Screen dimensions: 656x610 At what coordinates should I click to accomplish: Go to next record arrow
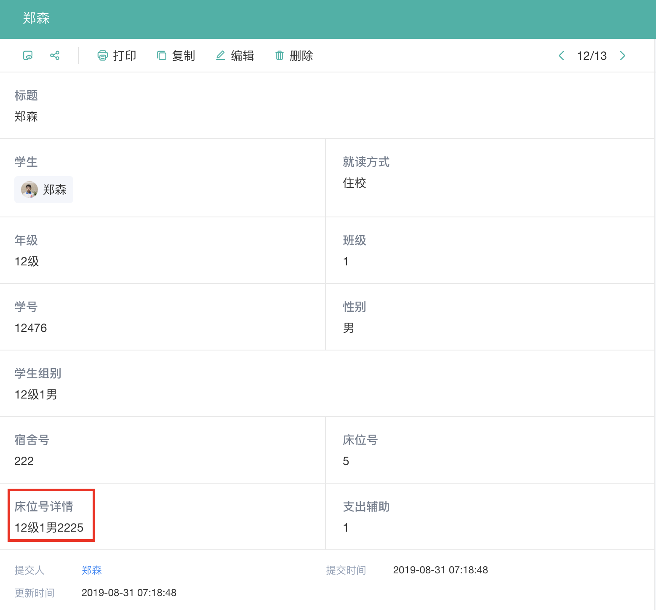(x=623, y=56)
